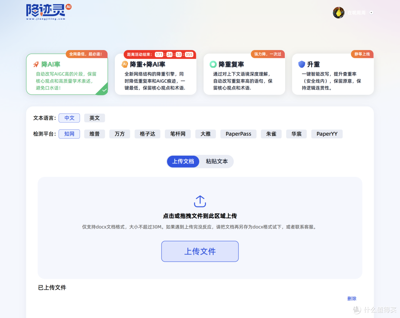Viewport: 400px width, 318px height.
Task: Select the 降重+降AI率 service card
Action: pos(156,74)
